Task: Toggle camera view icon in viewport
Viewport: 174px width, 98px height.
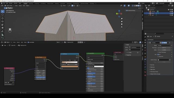Action: [x=122, y=24]
